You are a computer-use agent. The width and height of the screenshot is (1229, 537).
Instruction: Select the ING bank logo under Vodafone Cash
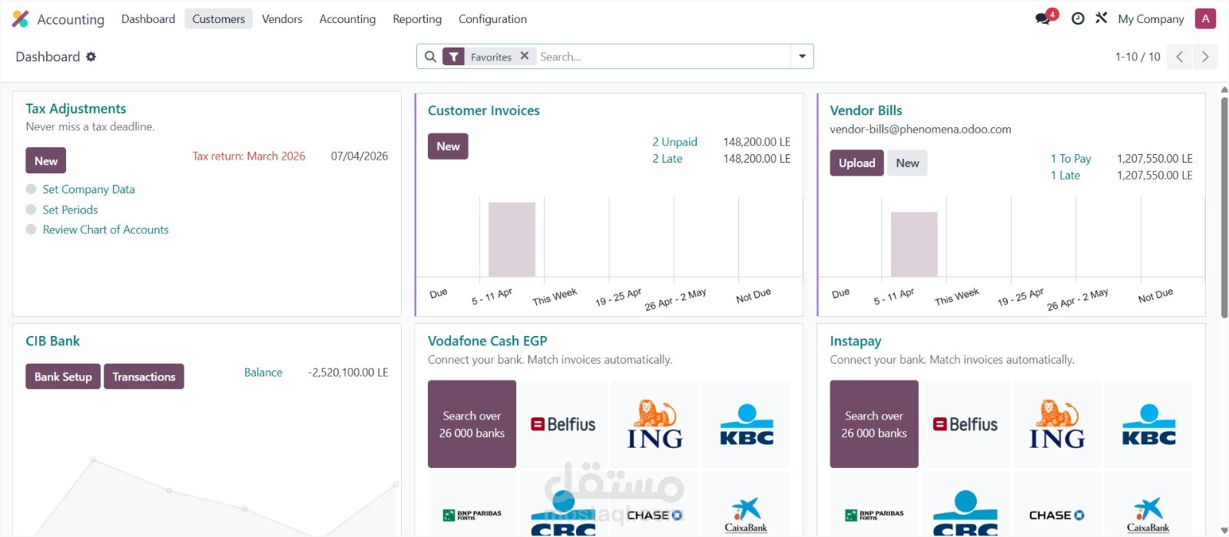pyautogui.click(x=654, y=424)
